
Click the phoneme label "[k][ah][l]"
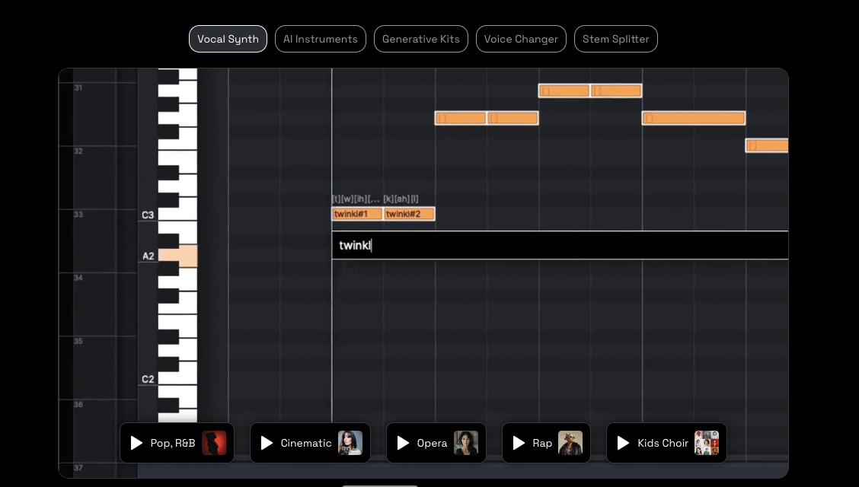[x=401, y=199]
